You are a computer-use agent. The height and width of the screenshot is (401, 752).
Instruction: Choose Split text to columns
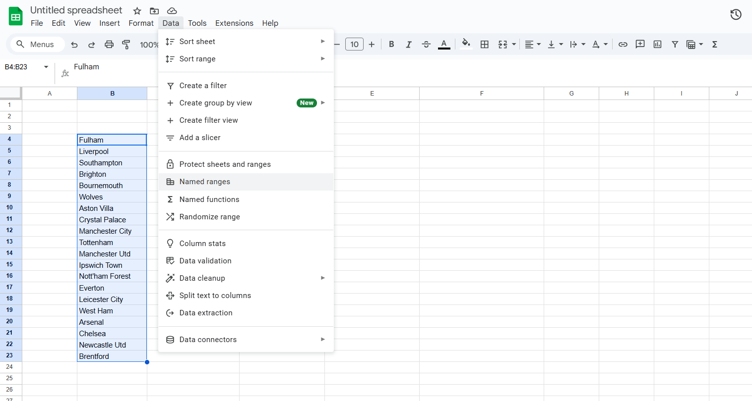[x=246, y=296]
